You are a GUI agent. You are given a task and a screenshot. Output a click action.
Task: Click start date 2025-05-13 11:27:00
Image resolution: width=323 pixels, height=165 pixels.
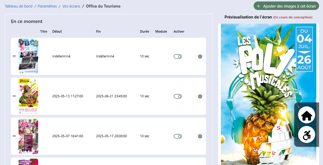coord(68,96)
